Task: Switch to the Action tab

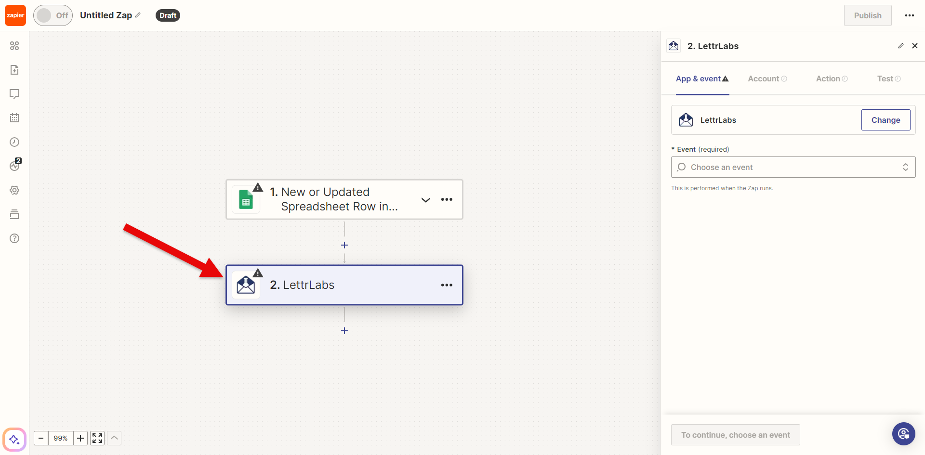Action: [x=832, y=78]
